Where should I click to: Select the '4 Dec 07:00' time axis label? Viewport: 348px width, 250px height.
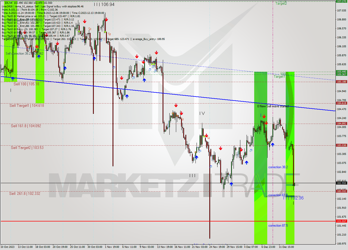click(251, 247)
